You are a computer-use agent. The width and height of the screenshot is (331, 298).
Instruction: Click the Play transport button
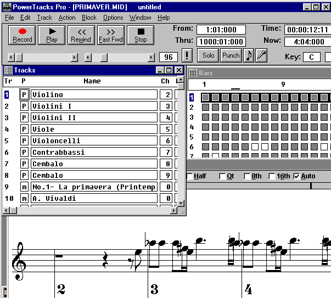(52, 35)
